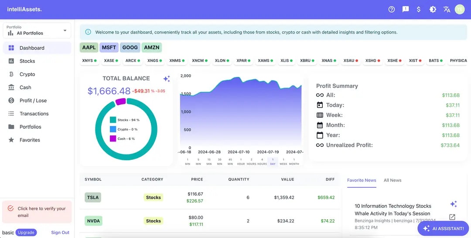Click the Stocks teal legend swatch
The image size is (471, 238).
tap(113, 120)
